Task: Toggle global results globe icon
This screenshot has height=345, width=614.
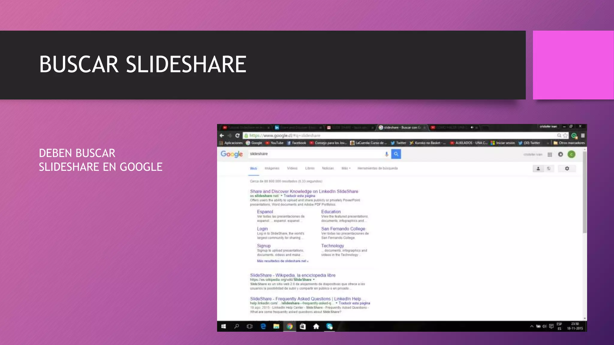Action: pyautogui.click(x=549, y=169)
